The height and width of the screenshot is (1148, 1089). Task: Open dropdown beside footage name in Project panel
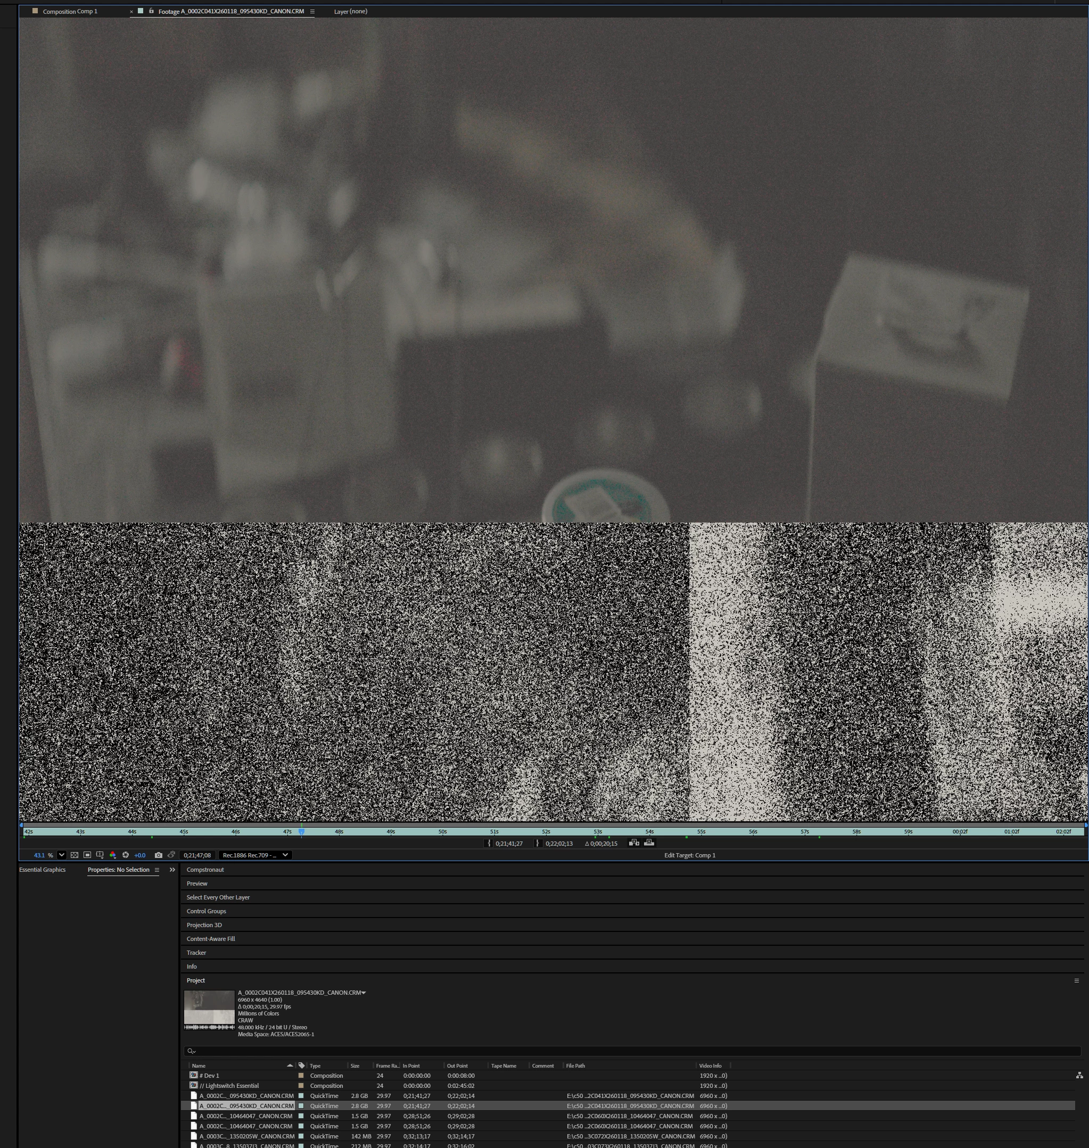[x=364, y=993]
